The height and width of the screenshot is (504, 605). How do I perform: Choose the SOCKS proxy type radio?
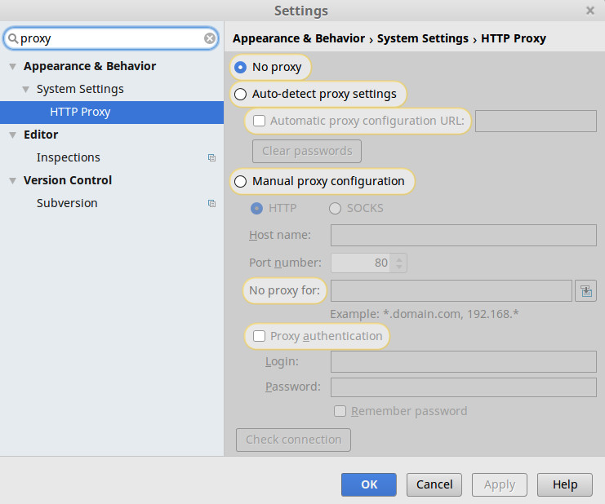point(335,209)
